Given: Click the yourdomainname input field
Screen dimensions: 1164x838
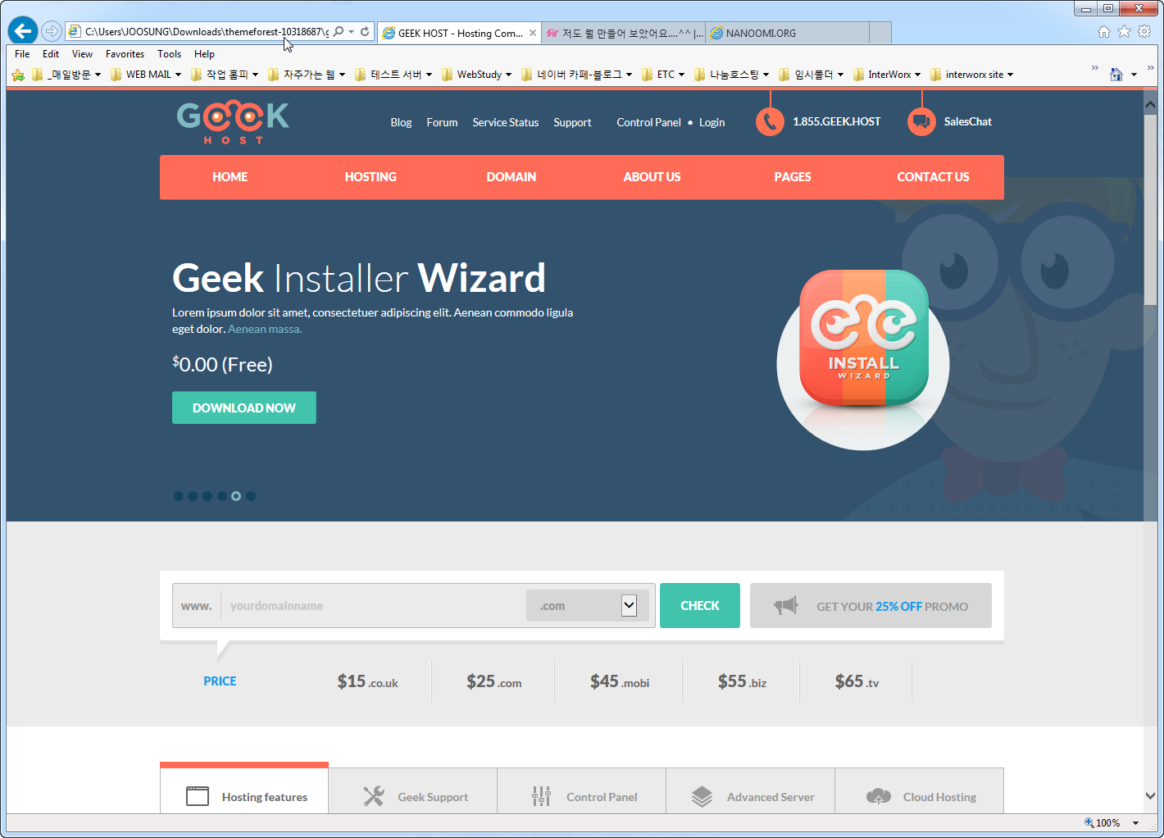Looking at the screenshot, I should (x=373, y=606).
